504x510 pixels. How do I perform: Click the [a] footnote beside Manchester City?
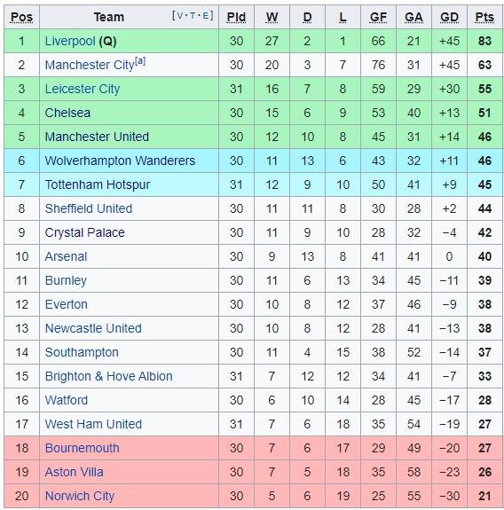click(140, 61)
